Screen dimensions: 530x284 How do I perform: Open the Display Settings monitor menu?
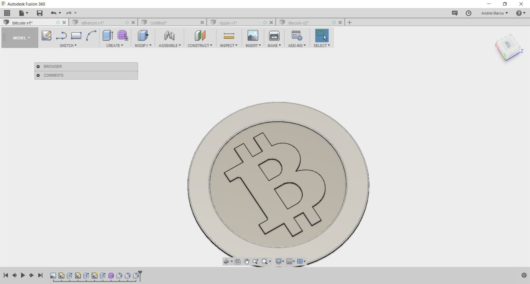tap(280, 261)
